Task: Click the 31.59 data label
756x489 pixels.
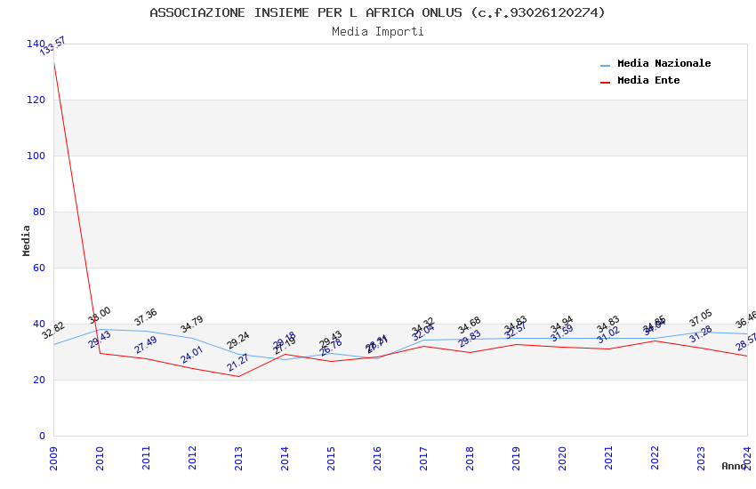Action: coord(562,333)
